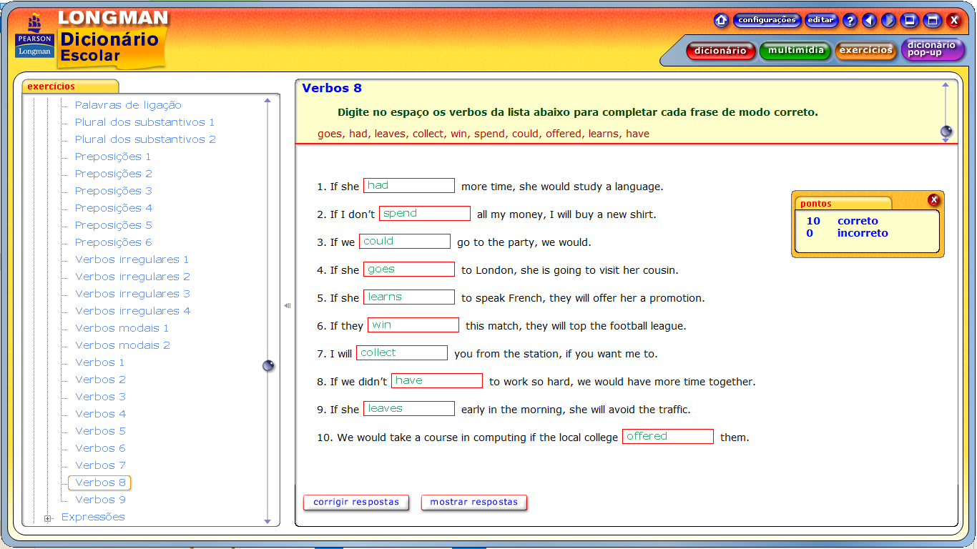Open 'Verbos irregulares 2' exercise
This screenshot has width=977, height=549.
133,277
